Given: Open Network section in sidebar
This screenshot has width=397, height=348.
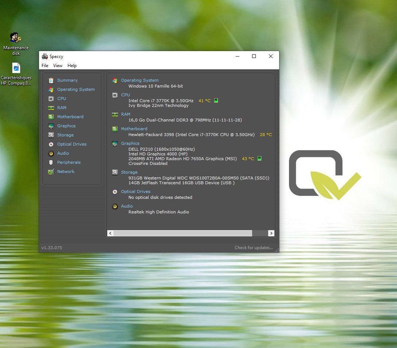Looking at the screenshot, I should (x=66, y=171).
